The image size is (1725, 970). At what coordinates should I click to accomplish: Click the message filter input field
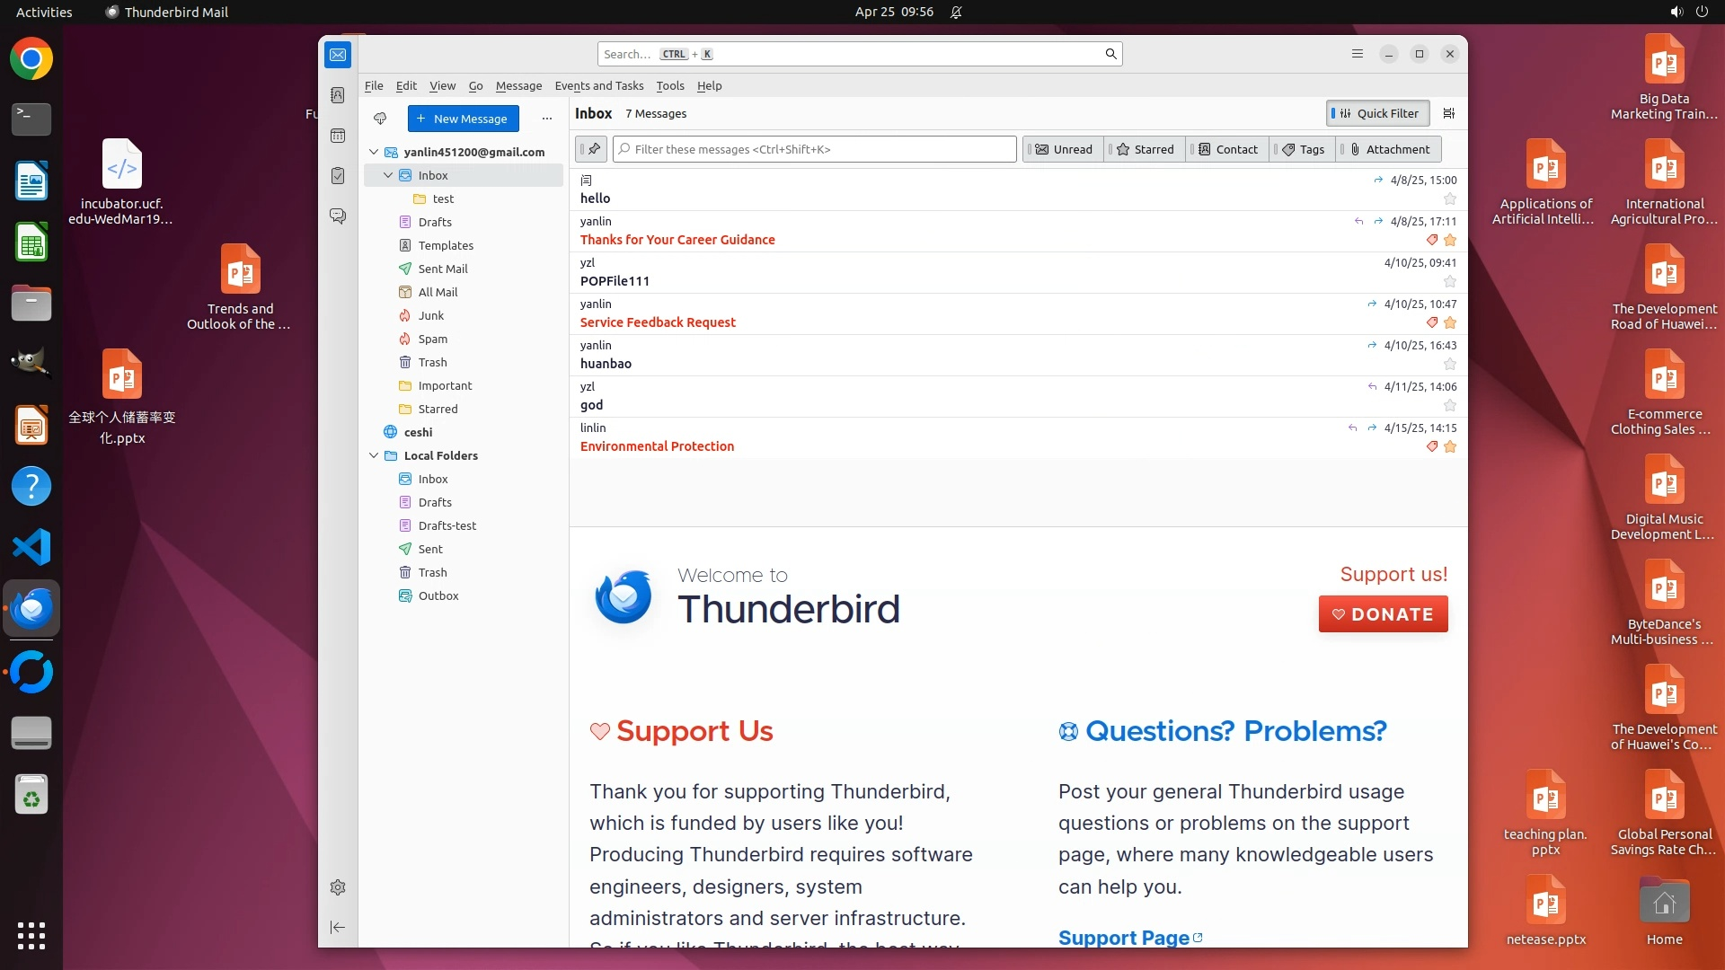coord(814,149)
